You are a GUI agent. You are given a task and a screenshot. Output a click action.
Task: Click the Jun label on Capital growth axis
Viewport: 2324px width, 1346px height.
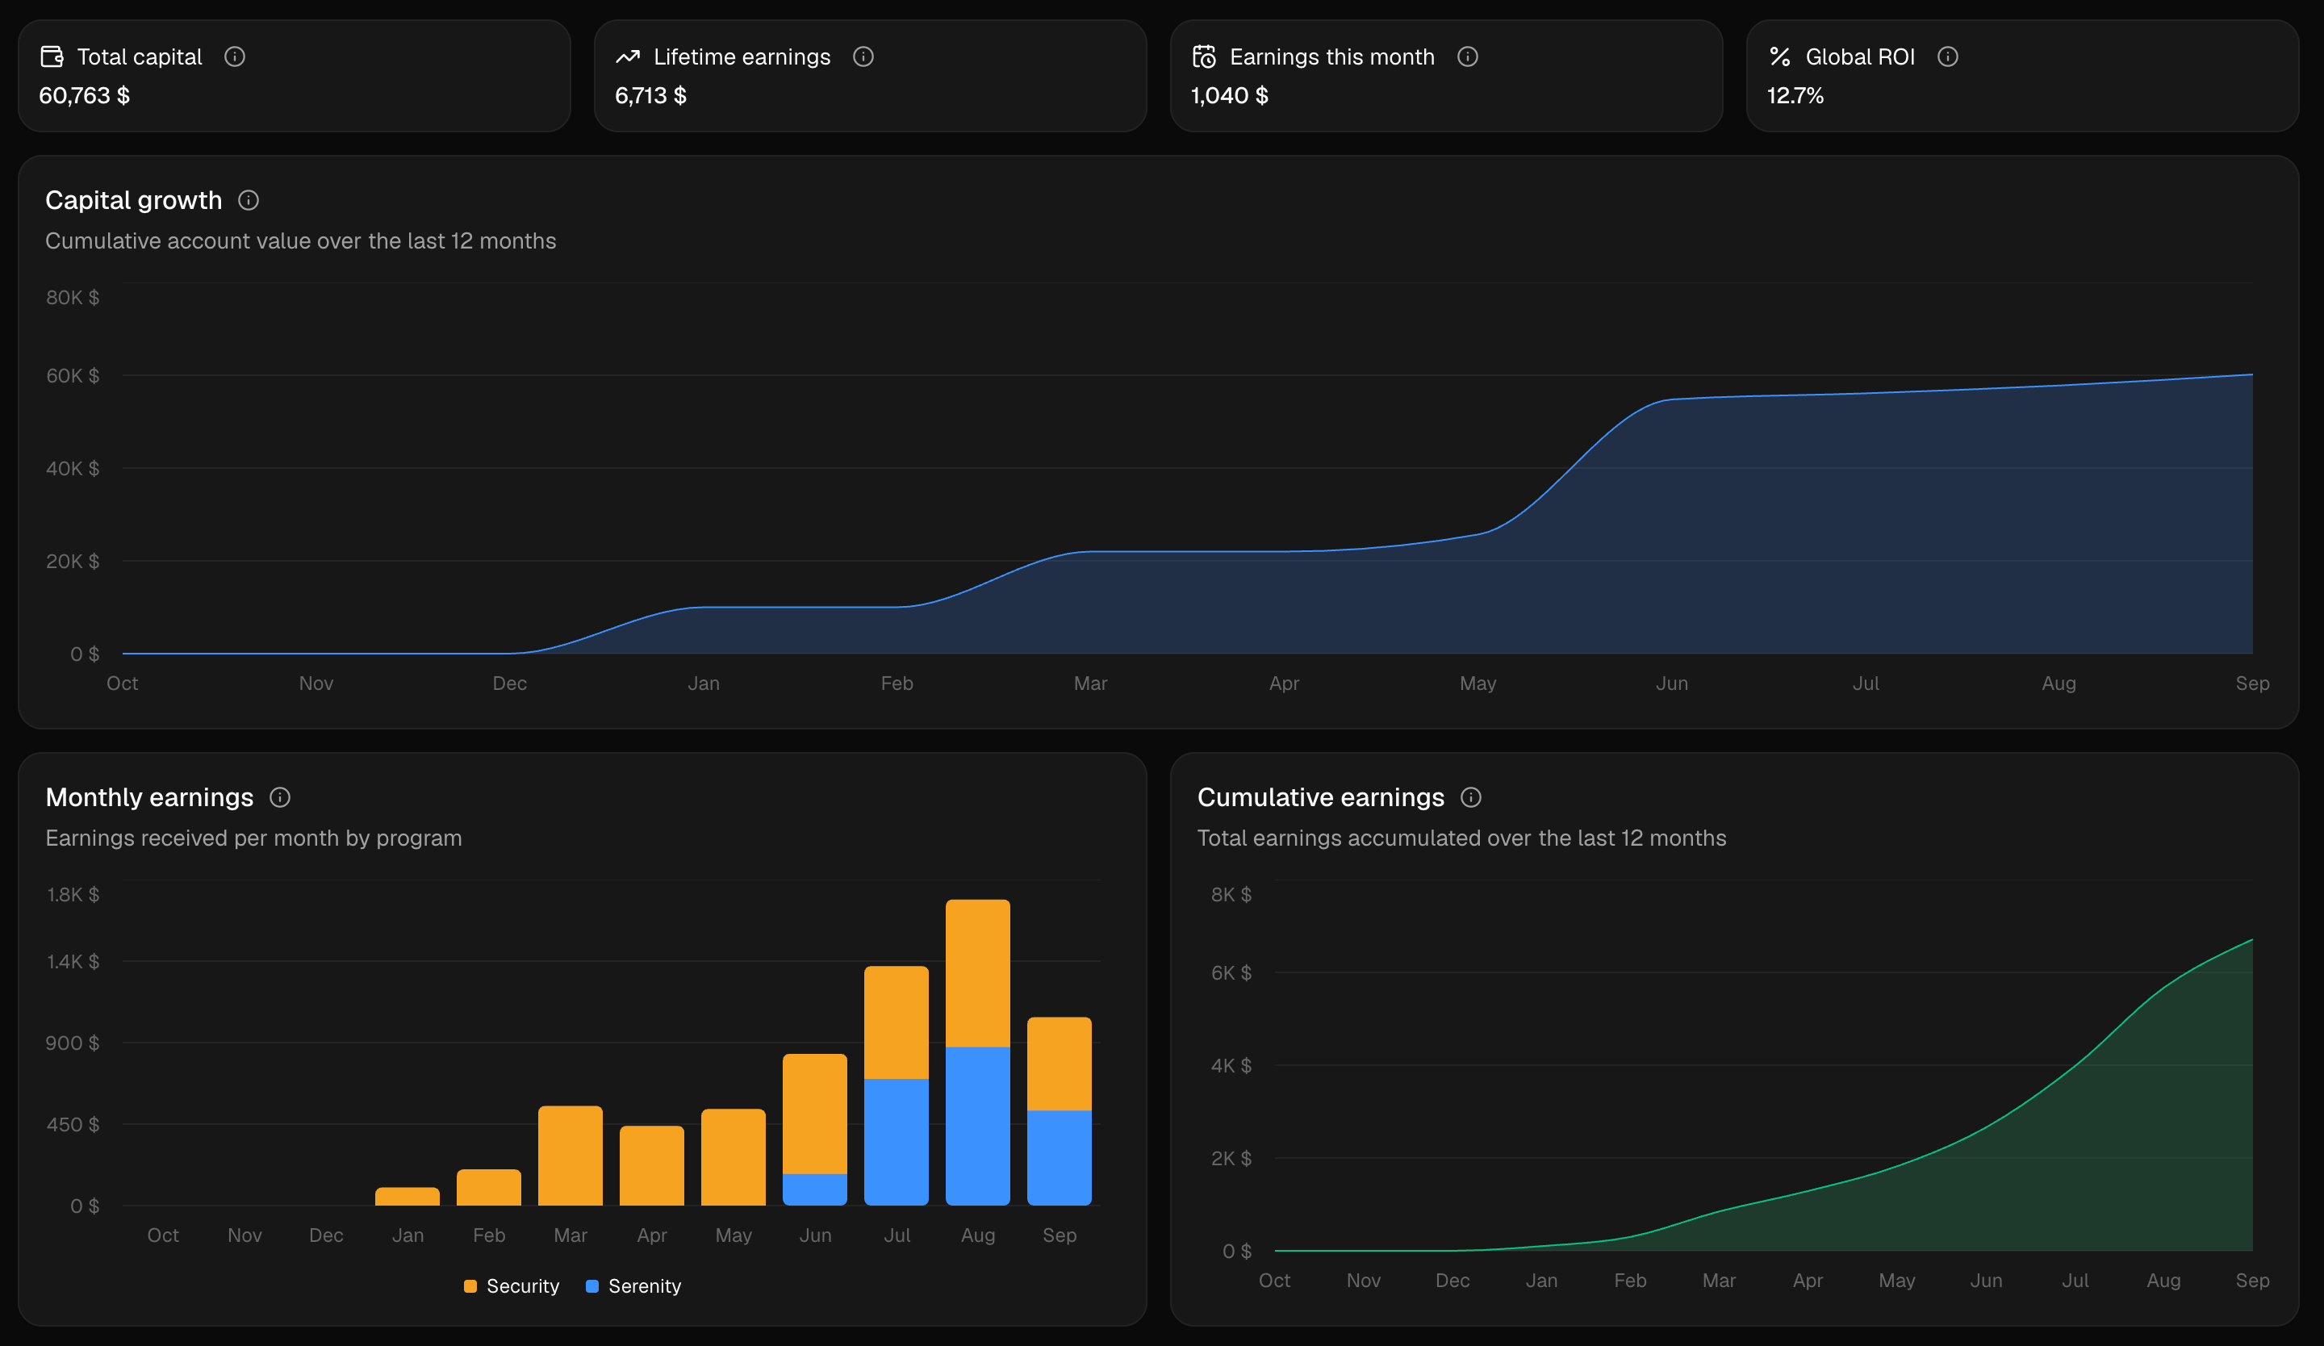point(1672,684)
